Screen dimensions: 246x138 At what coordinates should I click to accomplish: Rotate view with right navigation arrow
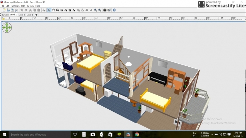pyautogui.click(x=10, y=28)
